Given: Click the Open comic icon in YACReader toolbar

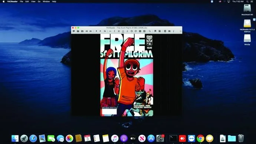Looking at the screenshot, I should (73, 31).
